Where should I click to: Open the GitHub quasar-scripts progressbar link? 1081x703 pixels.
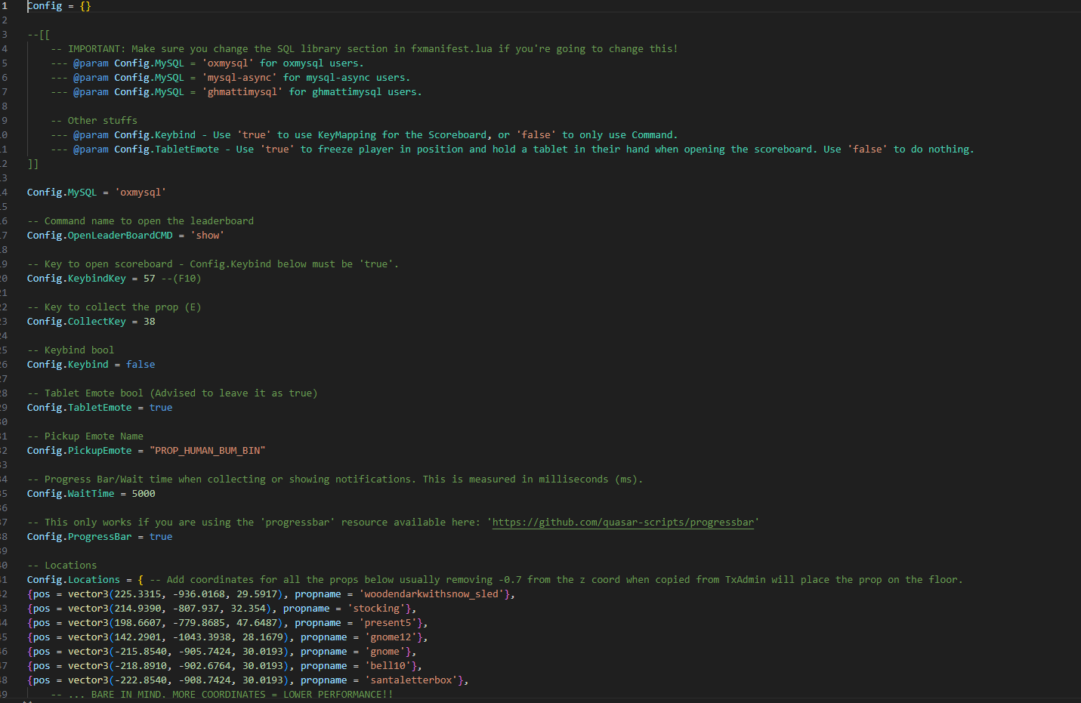pyautogui.click(x=622, y=523)
